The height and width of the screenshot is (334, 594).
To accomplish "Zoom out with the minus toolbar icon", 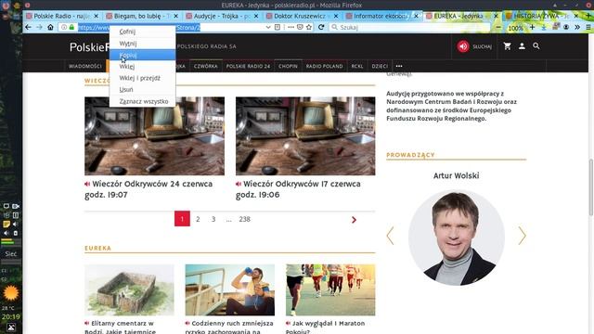I will pyautogui.click(x=498, y=27).
